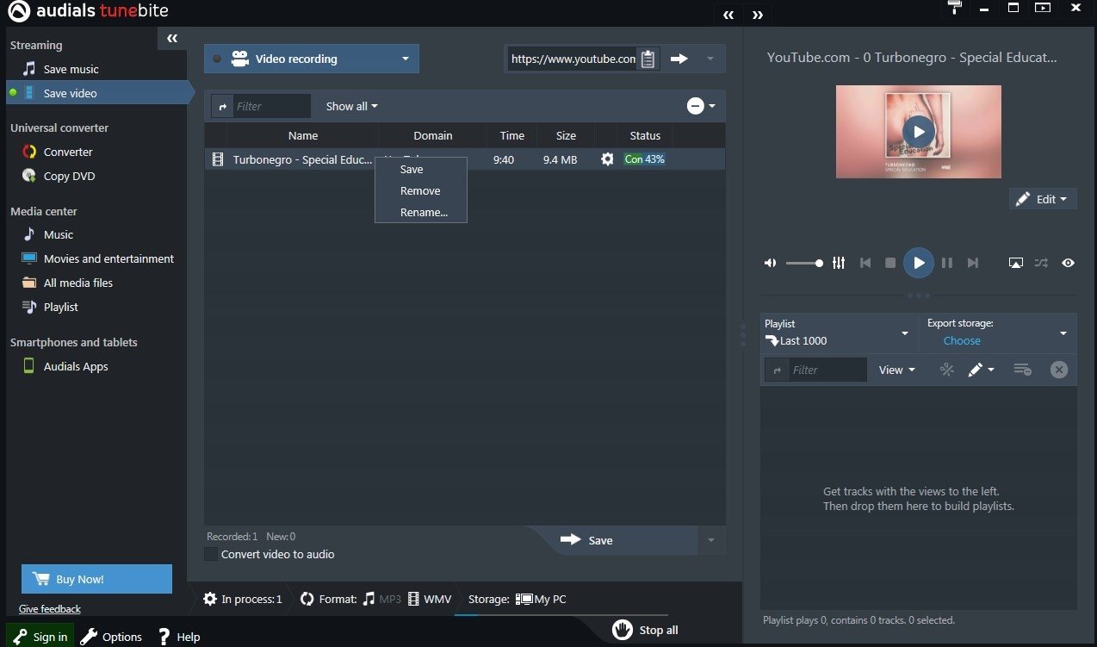The width and height of the screenshot is (1097, 647).
Task: Click the go arrow next to URL field
Action: 679,59
